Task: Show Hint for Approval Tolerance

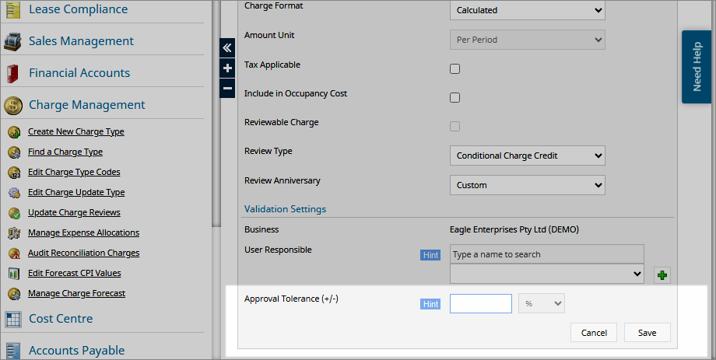Action: coord(430,304)
